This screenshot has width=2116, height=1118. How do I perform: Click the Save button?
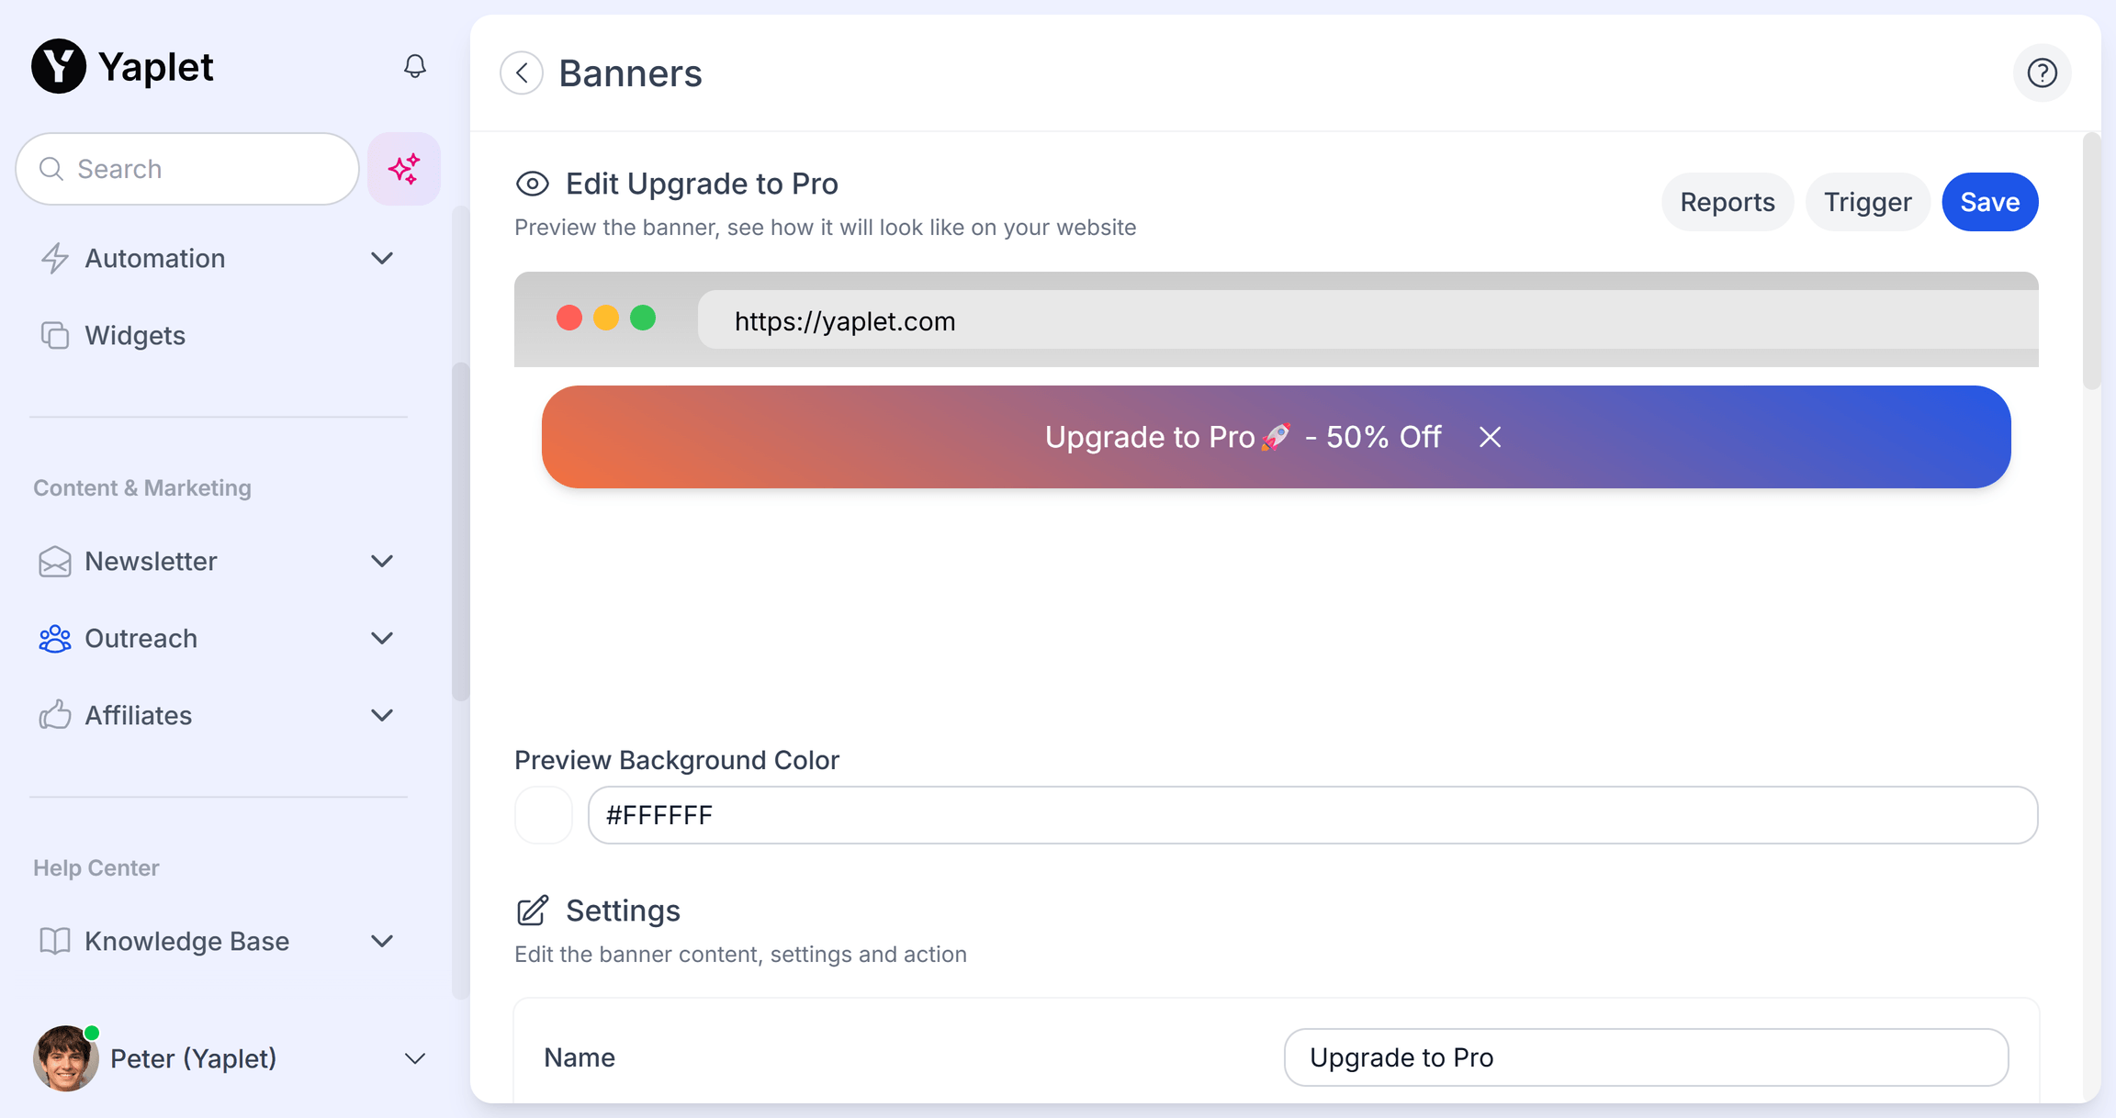pyautogui.click(x=1989, y=202)
